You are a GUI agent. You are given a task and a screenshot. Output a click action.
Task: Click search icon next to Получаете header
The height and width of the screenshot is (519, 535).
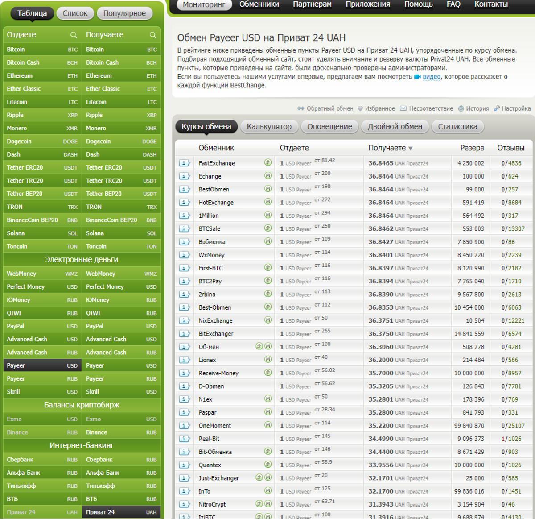(x=153, y=35)
